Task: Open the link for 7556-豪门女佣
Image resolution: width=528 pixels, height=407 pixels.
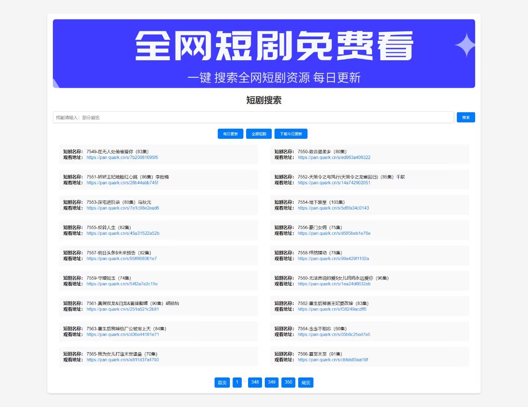Action: pos(334,233)
